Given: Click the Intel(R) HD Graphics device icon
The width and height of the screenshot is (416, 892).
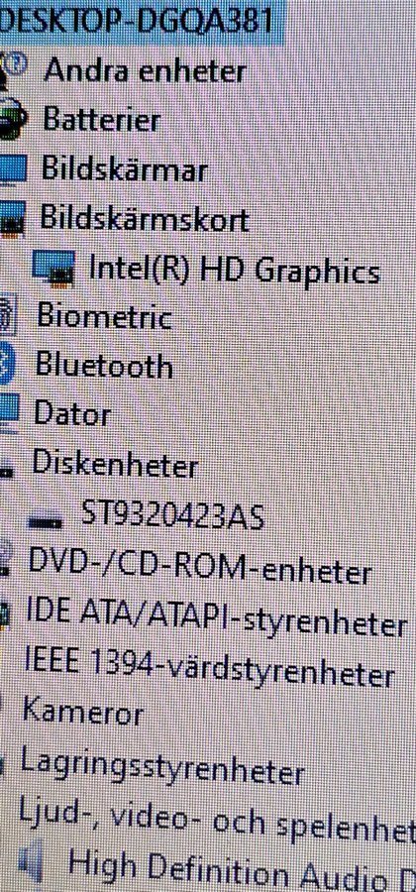Looking at the screenshot, I should point(52,267).
